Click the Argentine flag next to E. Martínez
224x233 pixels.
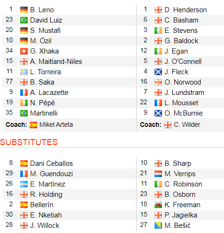click(x=24, y=184)
